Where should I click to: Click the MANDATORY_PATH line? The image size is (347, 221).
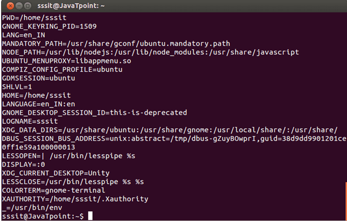coord(116,43)
